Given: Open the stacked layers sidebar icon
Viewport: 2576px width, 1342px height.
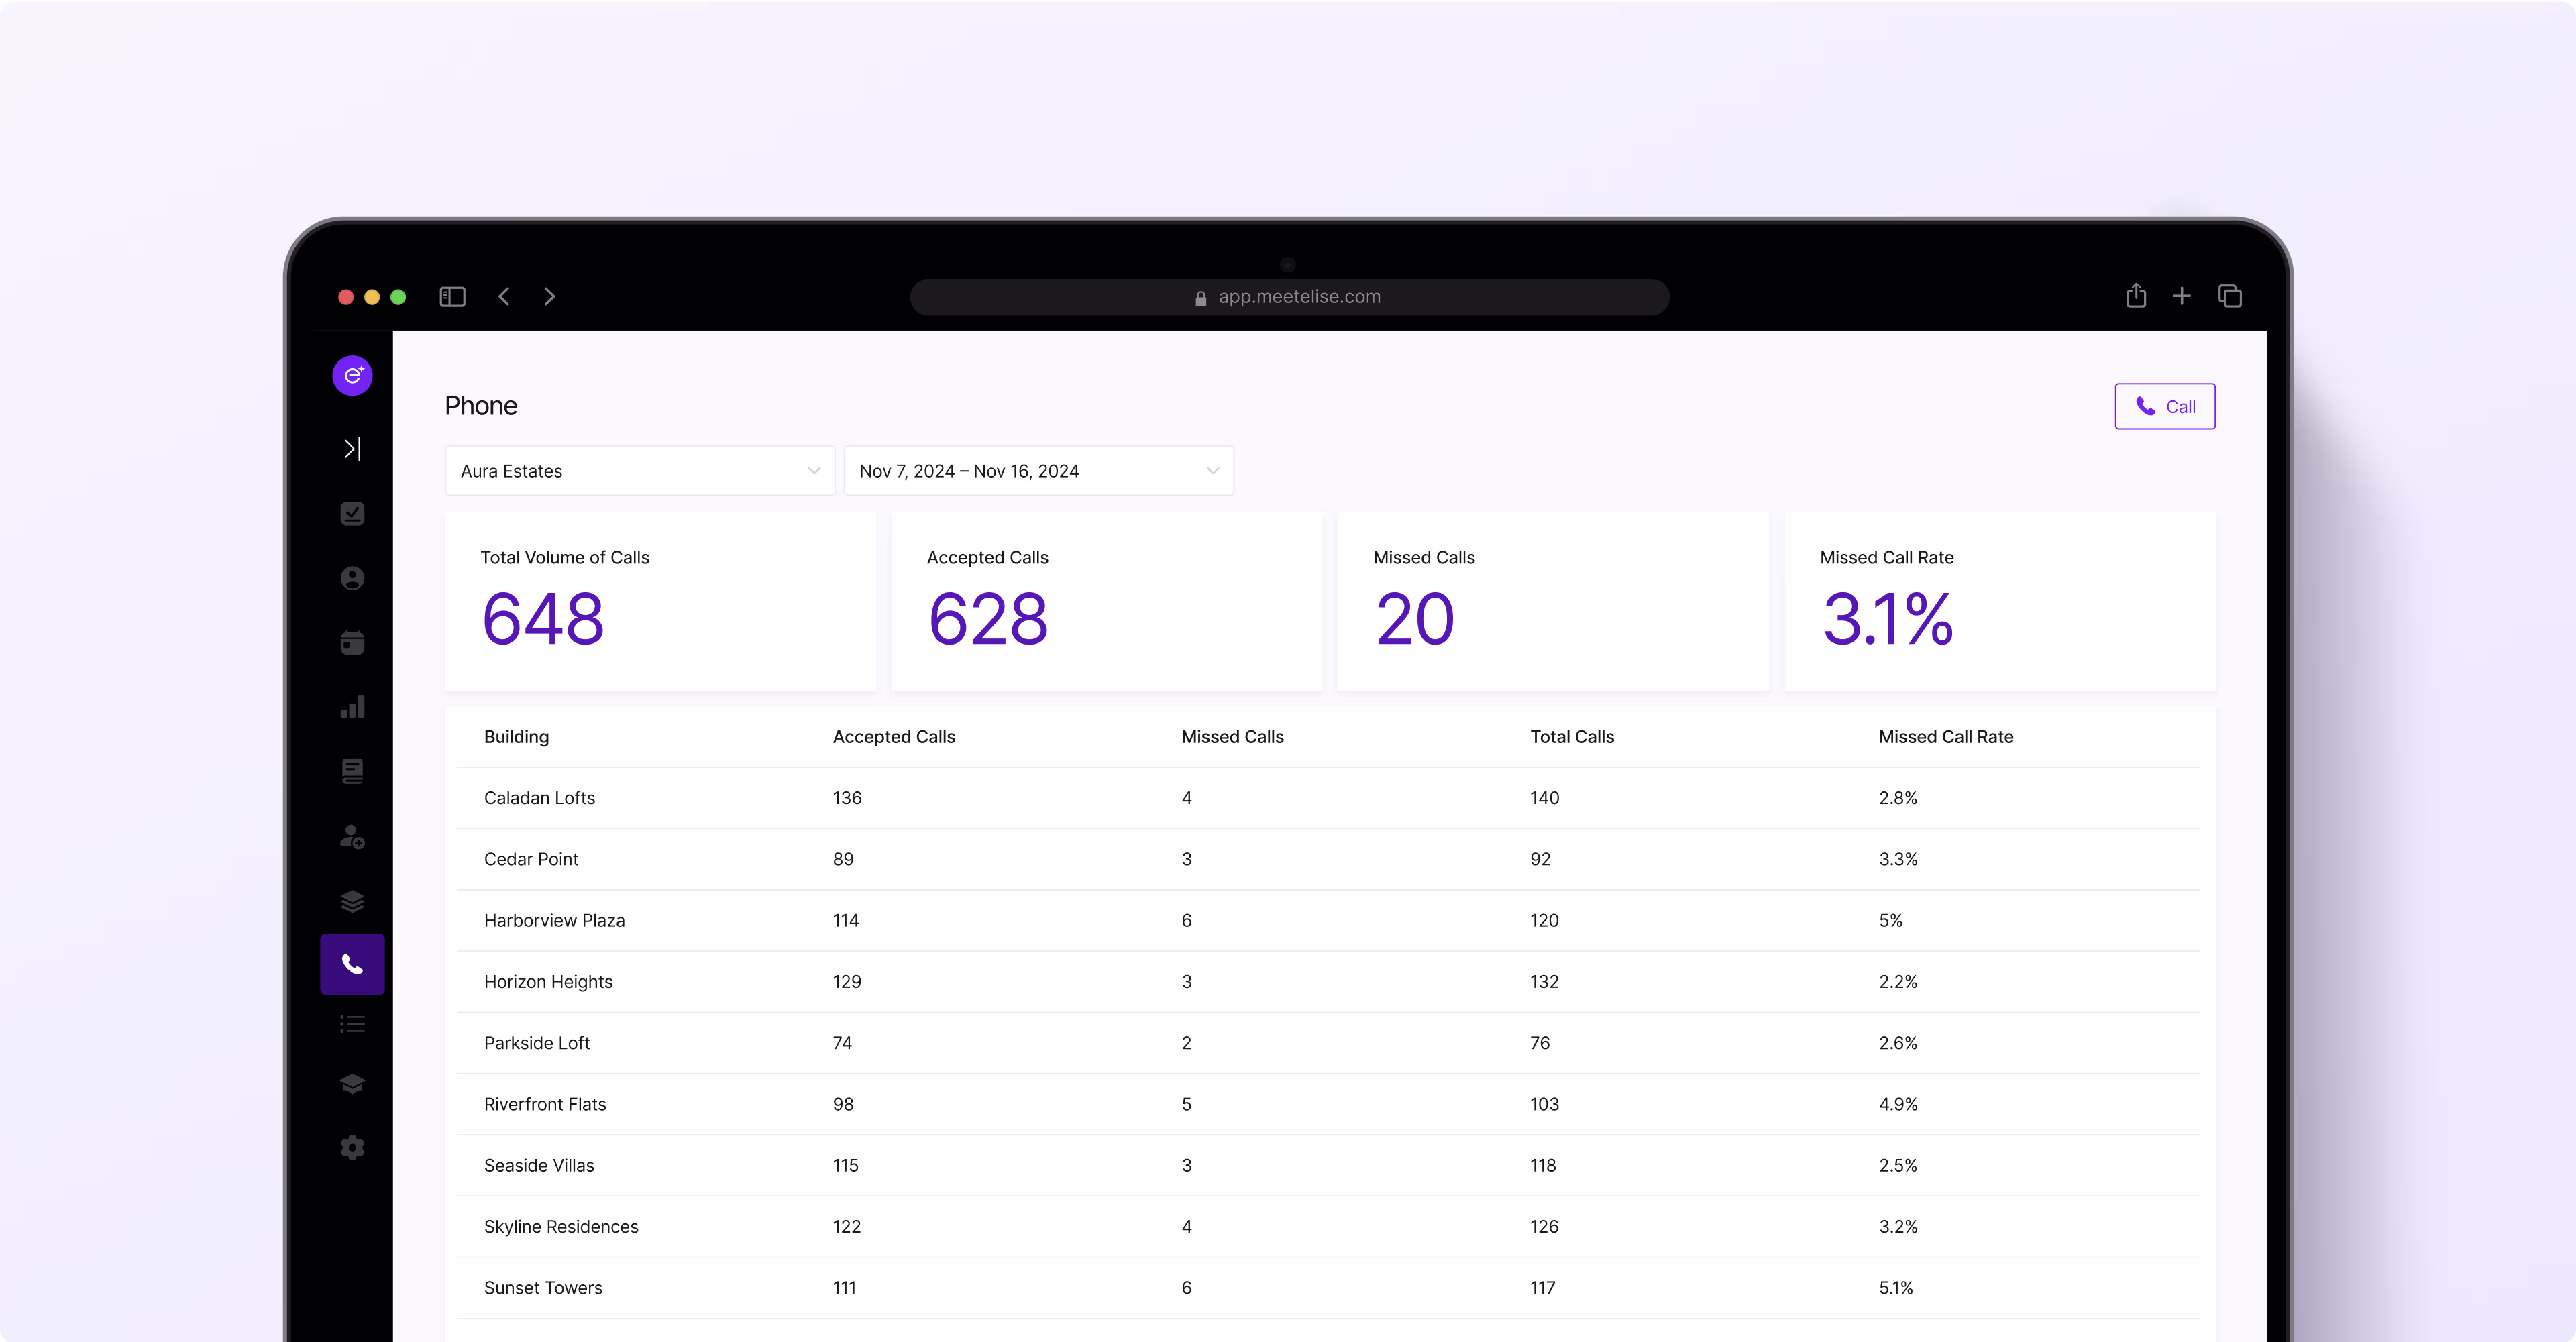Looking at the screenshot, I should pyautogui.click(x=352, y=901).
